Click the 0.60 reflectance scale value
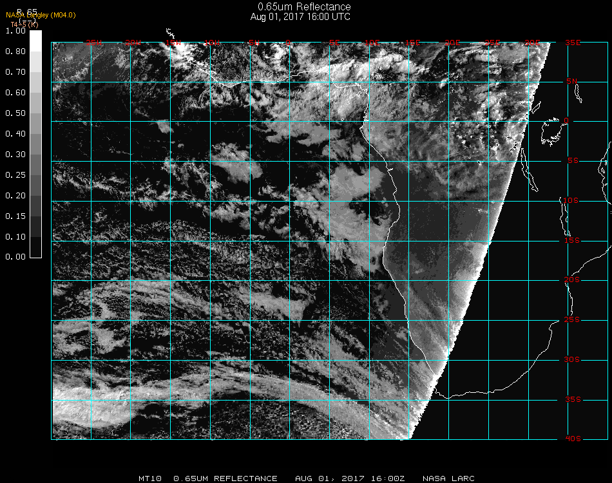 (x=15, y=93)
